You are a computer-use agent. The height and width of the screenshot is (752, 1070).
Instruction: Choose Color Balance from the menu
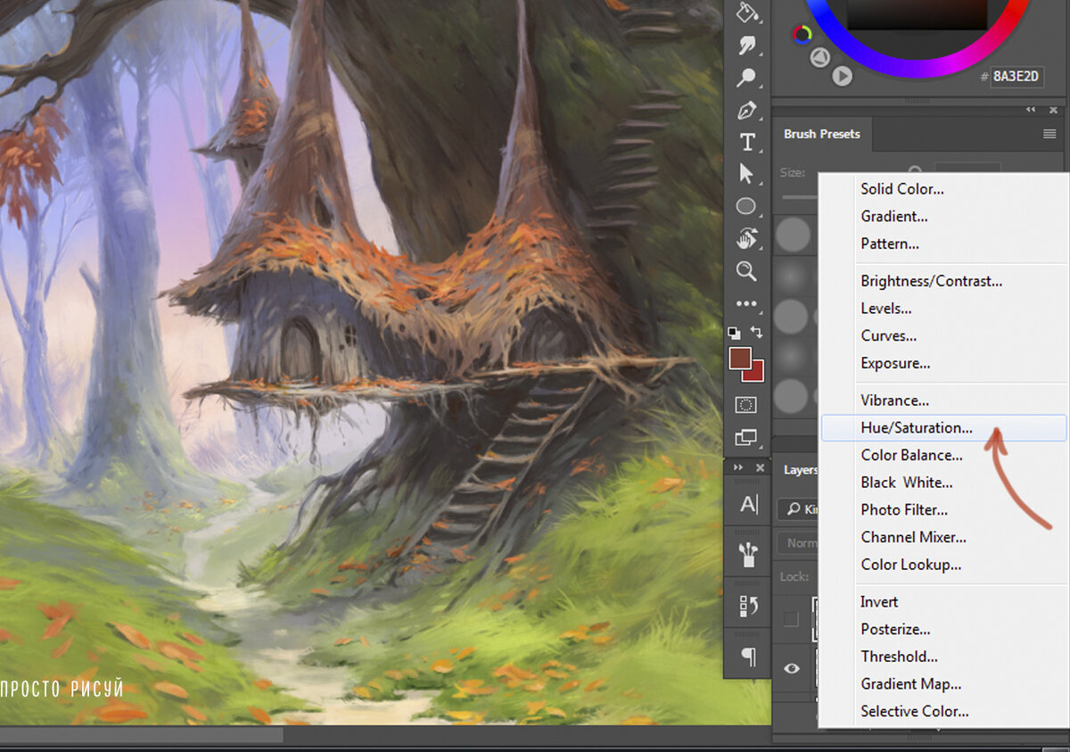point(911,456)
